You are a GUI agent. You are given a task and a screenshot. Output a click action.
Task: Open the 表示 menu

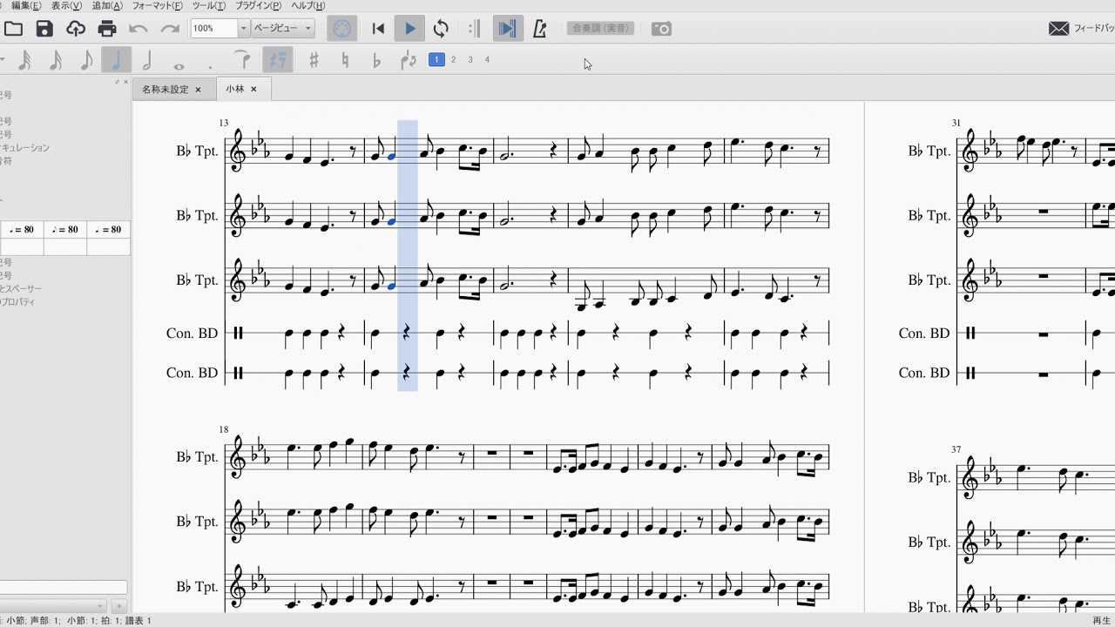coord(66,6)
